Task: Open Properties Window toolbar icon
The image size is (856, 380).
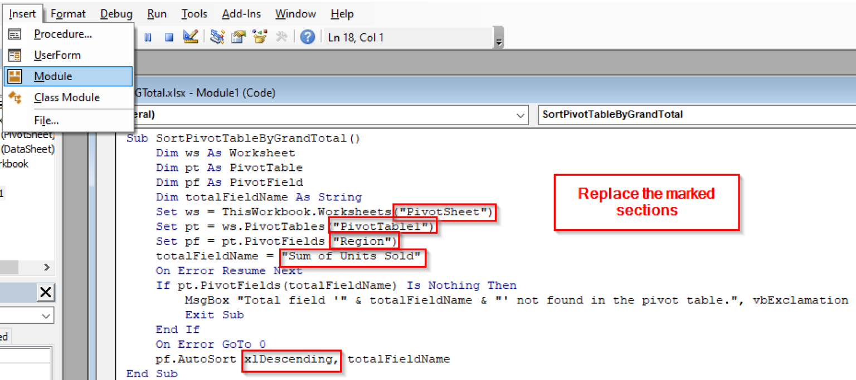Action: coord(239,37)
